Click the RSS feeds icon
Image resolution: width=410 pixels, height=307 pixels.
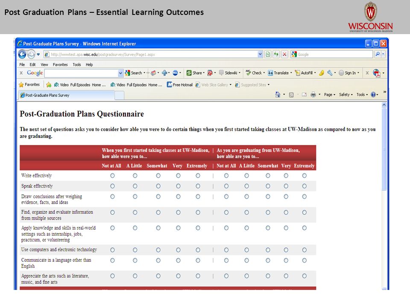point(291,95)
